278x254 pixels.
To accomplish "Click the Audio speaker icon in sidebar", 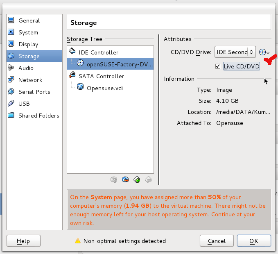I will [x=11, y=68].
